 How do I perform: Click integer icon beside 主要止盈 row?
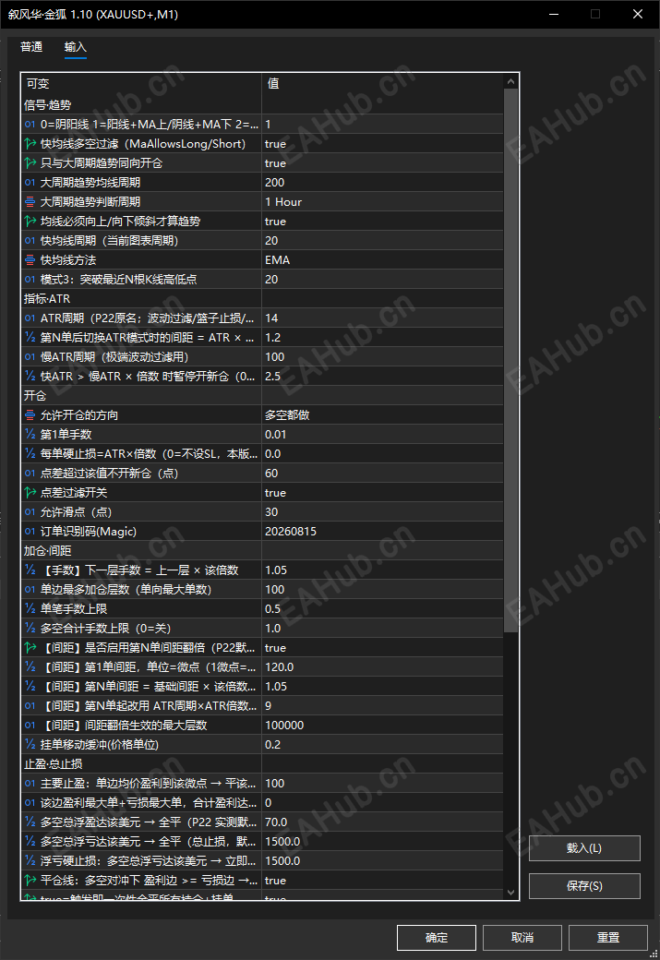click(30, 784)
